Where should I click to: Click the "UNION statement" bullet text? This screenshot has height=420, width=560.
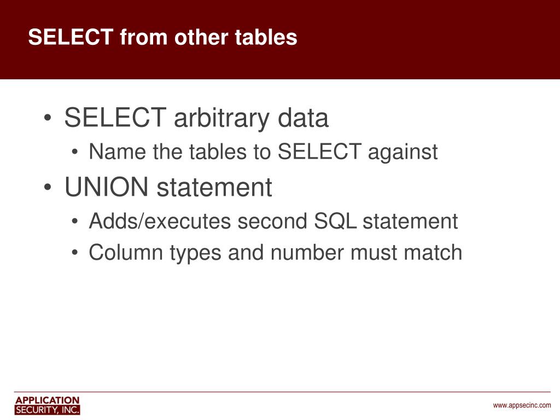click(168, 187)
